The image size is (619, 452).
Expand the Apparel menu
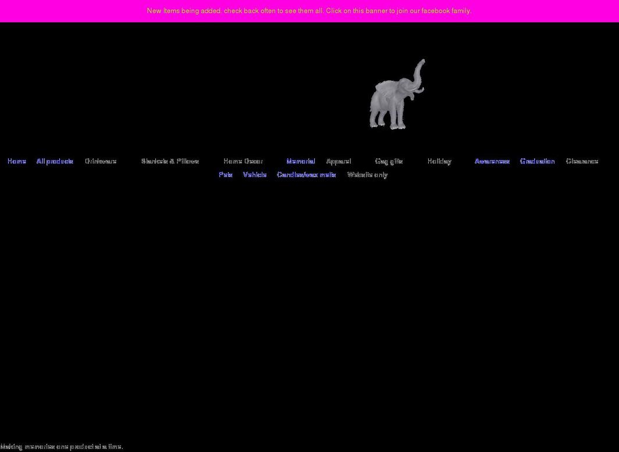point(339,161)
